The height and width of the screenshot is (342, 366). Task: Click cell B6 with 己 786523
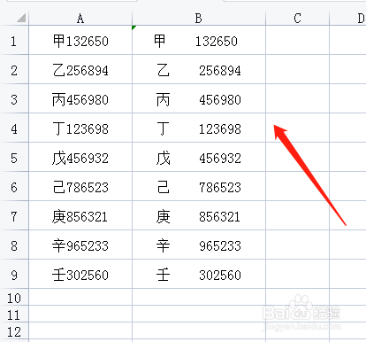[x=199, y=186]
